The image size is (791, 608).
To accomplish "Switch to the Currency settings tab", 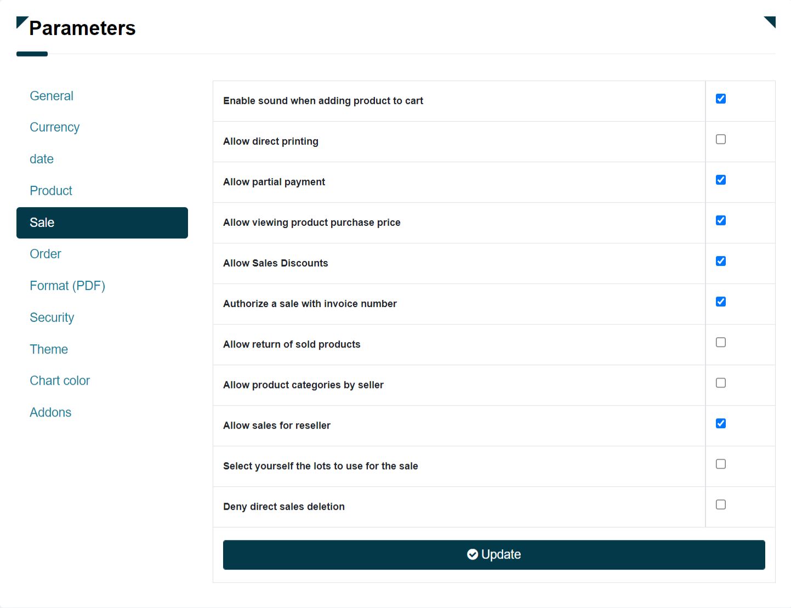I will [x=55, y=127].
